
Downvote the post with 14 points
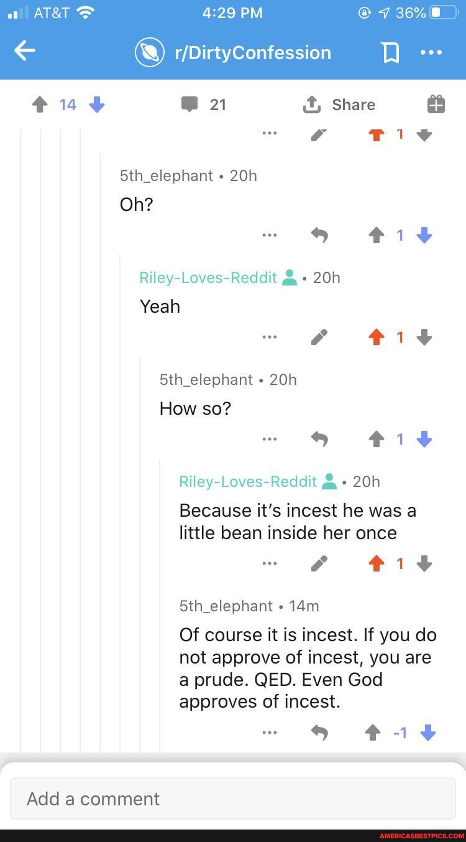97,104
